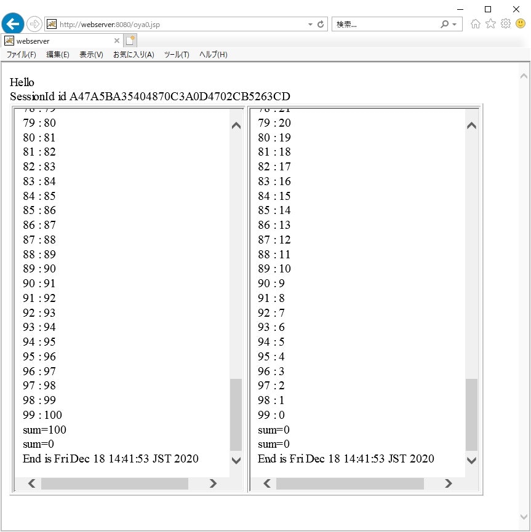Viewport: 531px width, 532px height.
Task: Refresh the page with reload icon
Action: tap(321, 24)
